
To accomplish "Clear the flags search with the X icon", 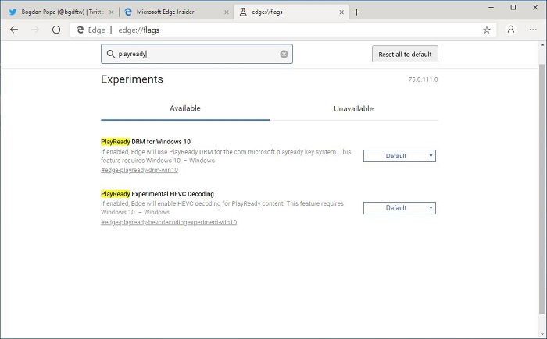I will tap(284, 55).
